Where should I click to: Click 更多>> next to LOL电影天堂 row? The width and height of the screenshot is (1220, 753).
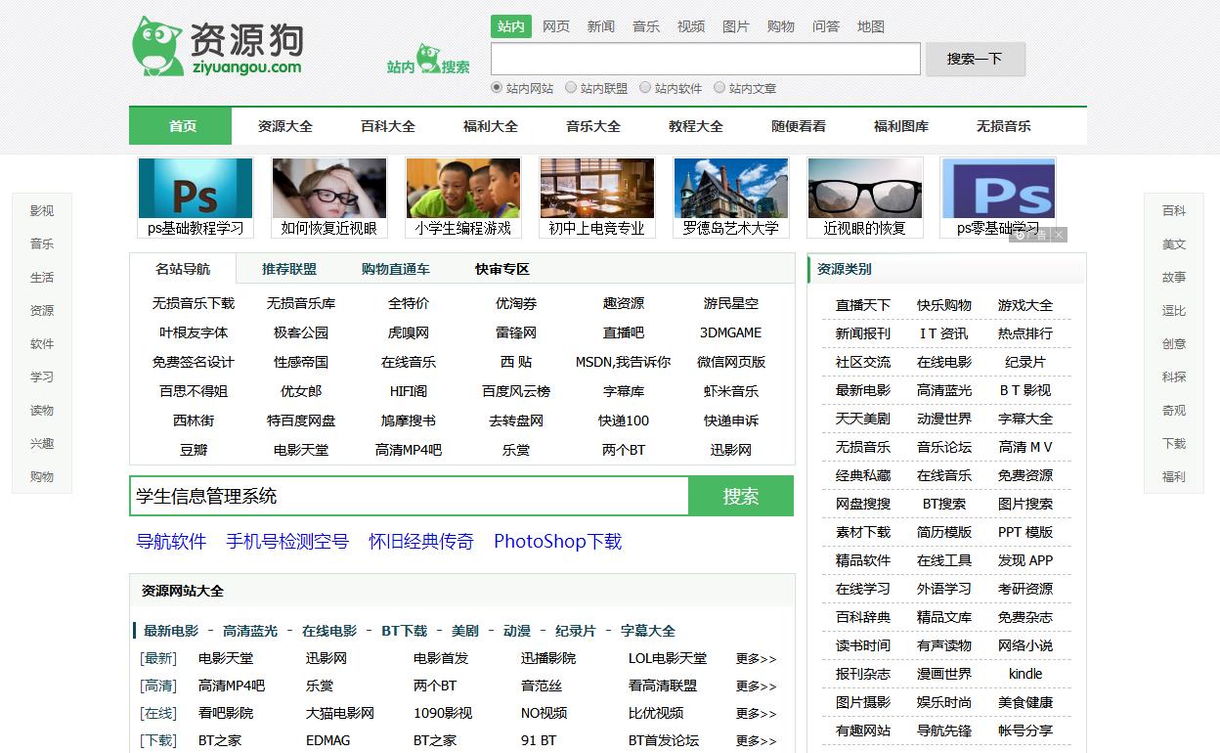[754, 659]
